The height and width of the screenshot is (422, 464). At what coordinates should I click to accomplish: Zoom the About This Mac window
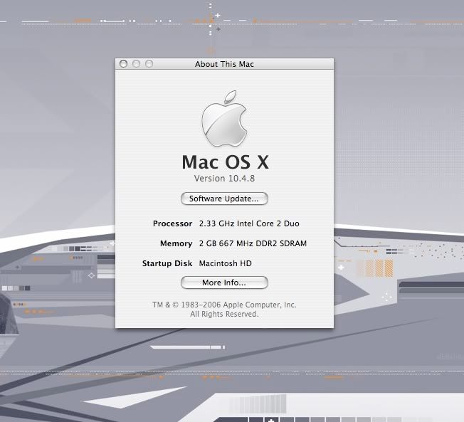point(149,64)
